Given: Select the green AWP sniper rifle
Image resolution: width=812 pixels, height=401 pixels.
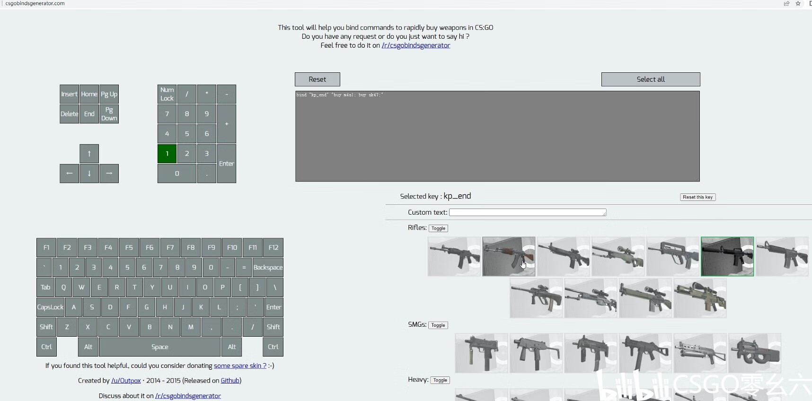Looking at the screenshot, I should (618, 256).
